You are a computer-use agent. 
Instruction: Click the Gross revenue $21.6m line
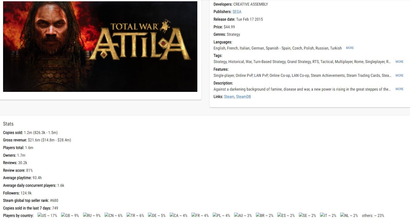(37, 140)
